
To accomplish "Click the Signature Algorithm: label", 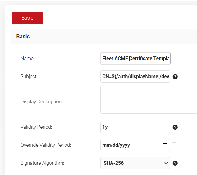I will tap(42, 163).
